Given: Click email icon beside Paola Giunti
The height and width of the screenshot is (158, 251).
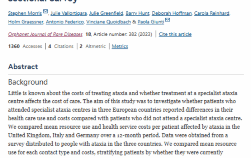Looking at the screenshot, I should click(167, 21).
